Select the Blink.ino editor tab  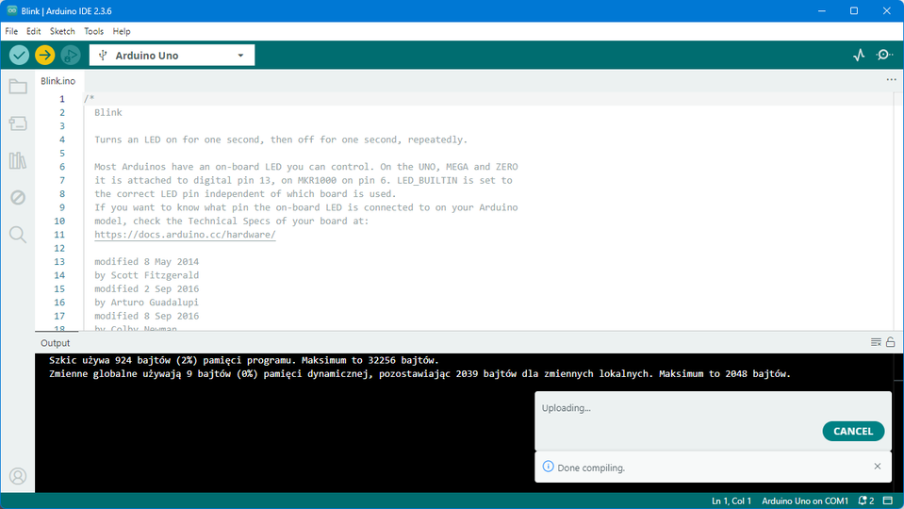click(x=58, y=81)
